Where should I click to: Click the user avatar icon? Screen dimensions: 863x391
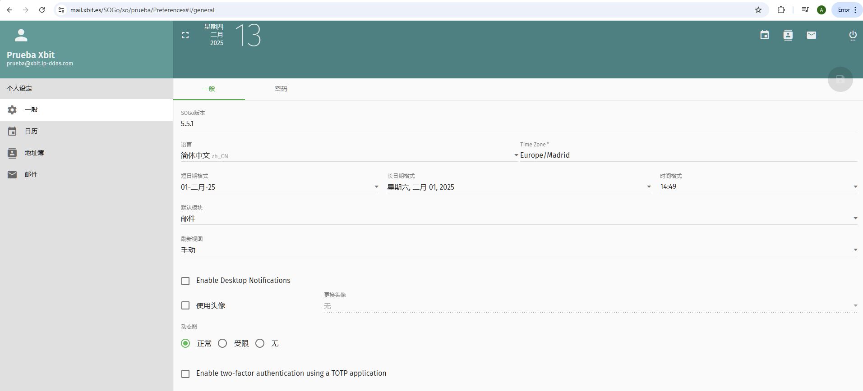[x=21, y=35]
